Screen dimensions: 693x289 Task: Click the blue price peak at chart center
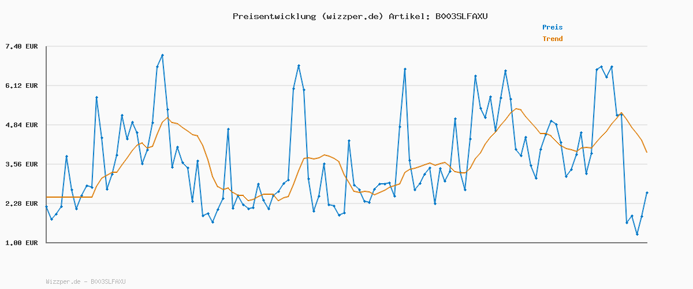click(x=299, y=66)
